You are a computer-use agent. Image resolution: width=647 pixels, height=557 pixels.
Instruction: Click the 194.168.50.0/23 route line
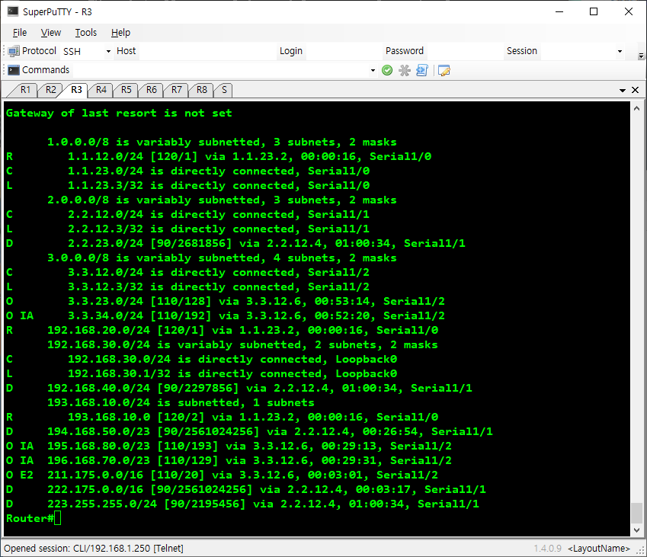click(249, 431)
